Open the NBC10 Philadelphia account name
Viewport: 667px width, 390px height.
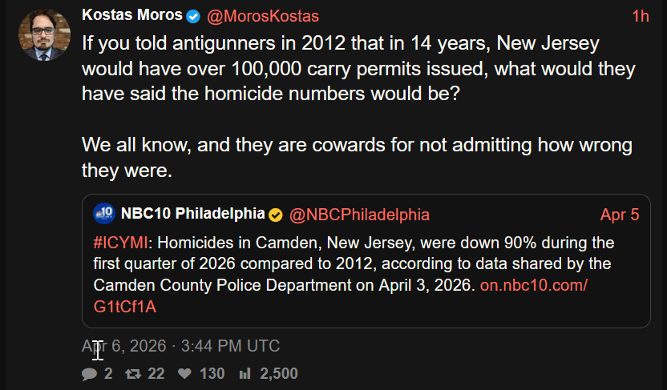192,215
